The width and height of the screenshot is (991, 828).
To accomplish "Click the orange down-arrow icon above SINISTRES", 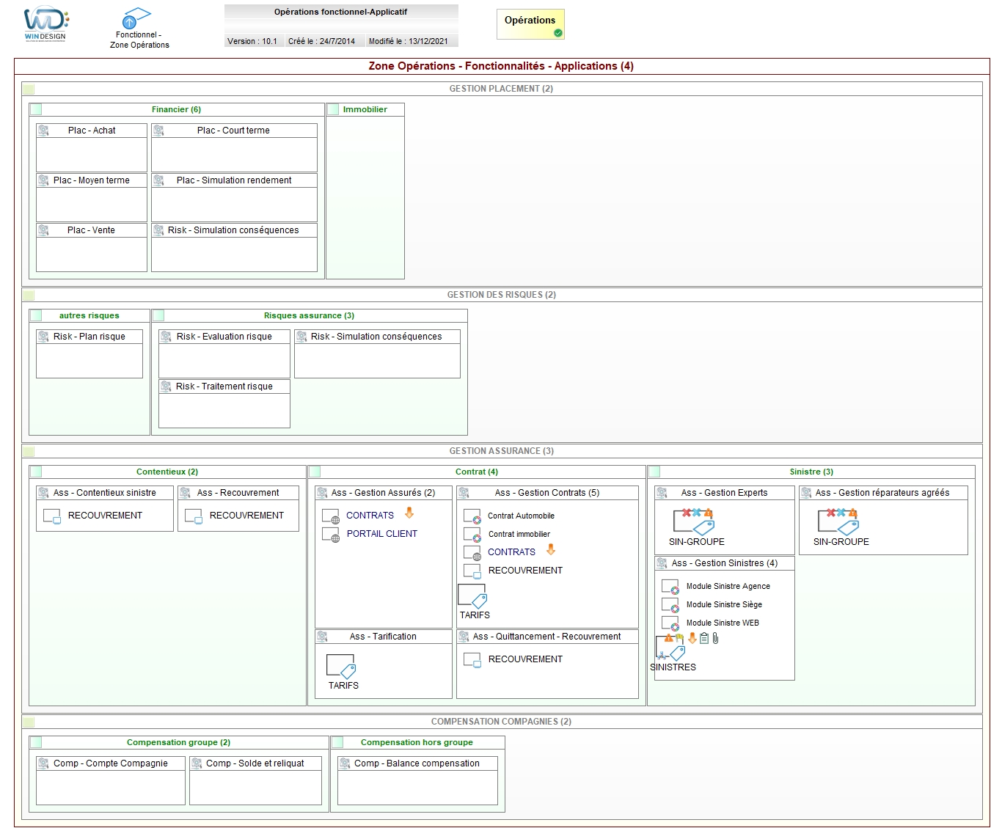I will (x=692, y=638).
